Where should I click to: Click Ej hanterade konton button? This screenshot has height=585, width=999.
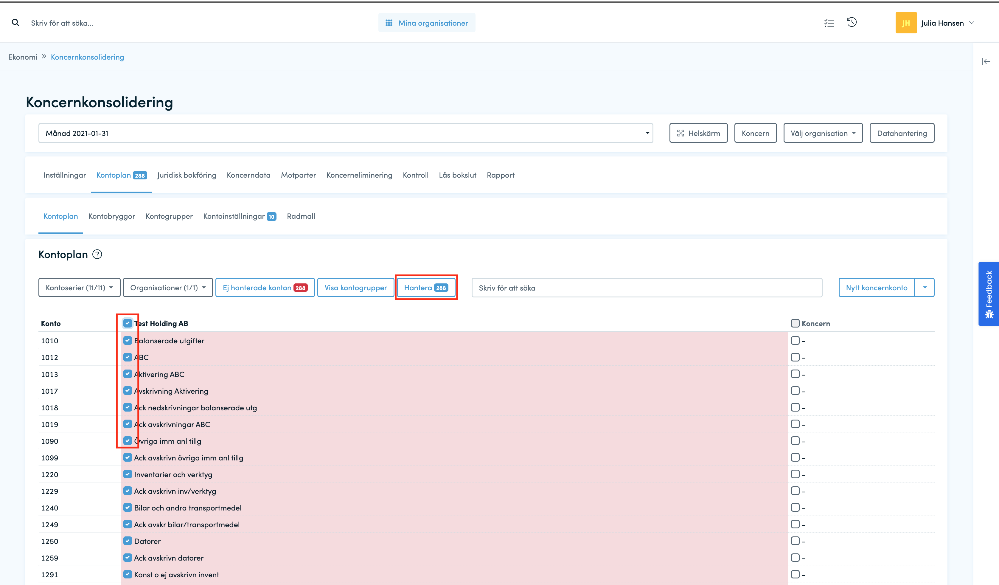coord(265,288)
